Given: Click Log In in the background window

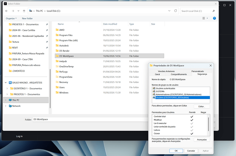Looking at the screenshot, I should tap(19, 136).
